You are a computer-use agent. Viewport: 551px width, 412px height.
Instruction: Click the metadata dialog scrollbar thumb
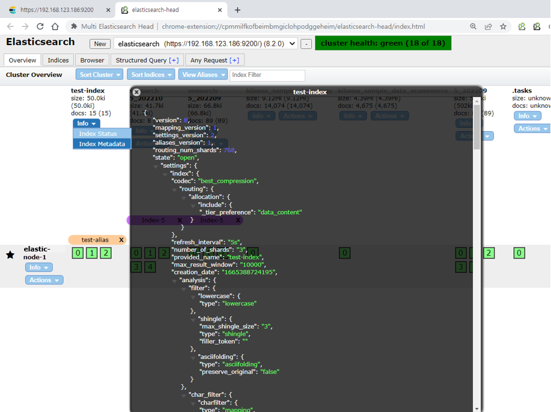(477, 127)
